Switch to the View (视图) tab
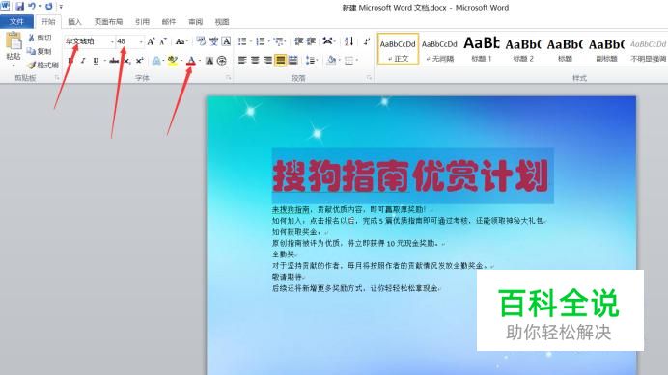 click(222, 22)
